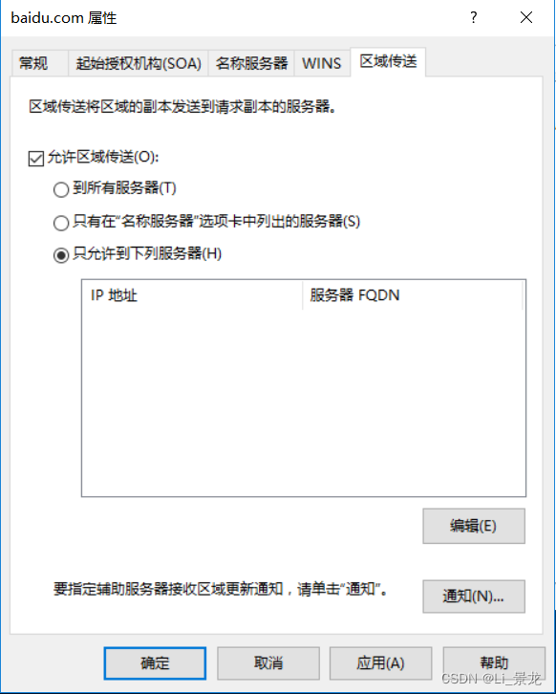This screenshot has height=694, width=556.
Task: Toggle the 允许区域传送(O) checkbox
Action: click(36, 158)
